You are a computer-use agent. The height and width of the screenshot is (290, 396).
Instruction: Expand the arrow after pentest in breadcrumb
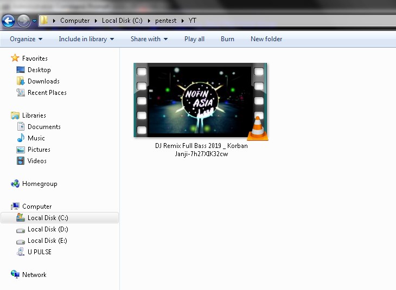(x=183, y=21)
